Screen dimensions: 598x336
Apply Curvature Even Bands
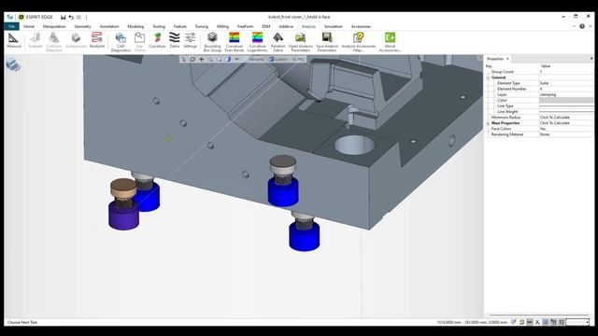tap(235, 41)
